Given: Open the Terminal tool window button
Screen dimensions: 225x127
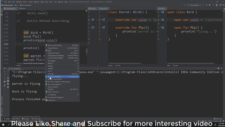Looking at the screenshot, I should click(26, 119).
